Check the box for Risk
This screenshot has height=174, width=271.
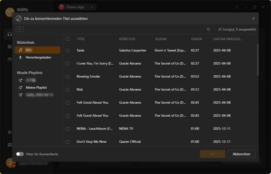coord(68,90)
